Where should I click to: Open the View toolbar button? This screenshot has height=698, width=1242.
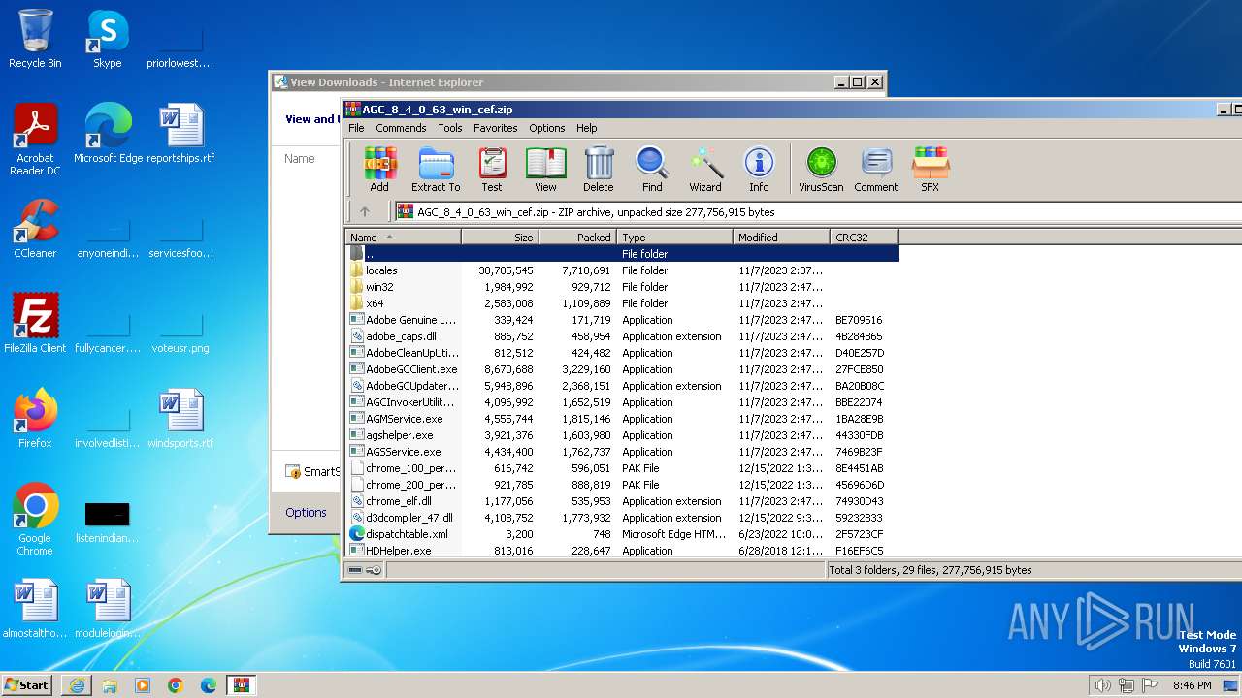pyautogui.click(x=545, y=170)
